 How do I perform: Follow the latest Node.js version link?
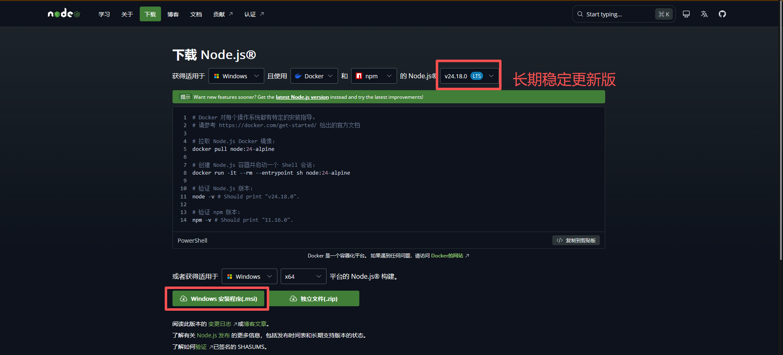pyautogui.click(x=302, y=97)
